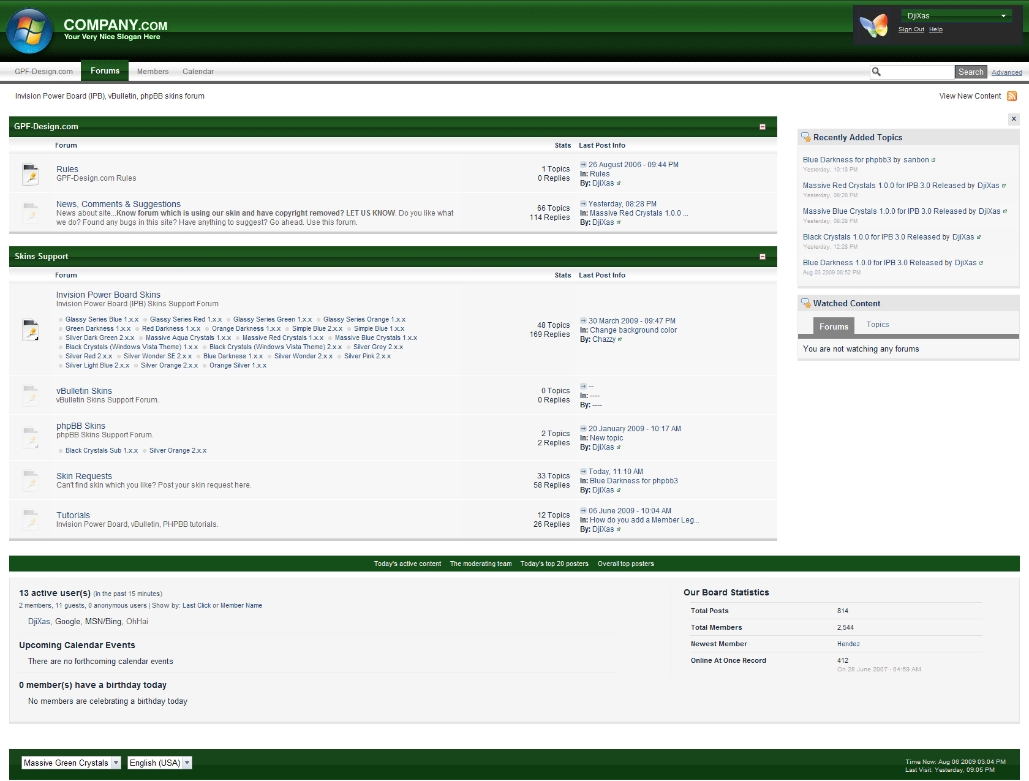Open The moderating team link
1029x781 pixels.
click(x=481, y=564)
